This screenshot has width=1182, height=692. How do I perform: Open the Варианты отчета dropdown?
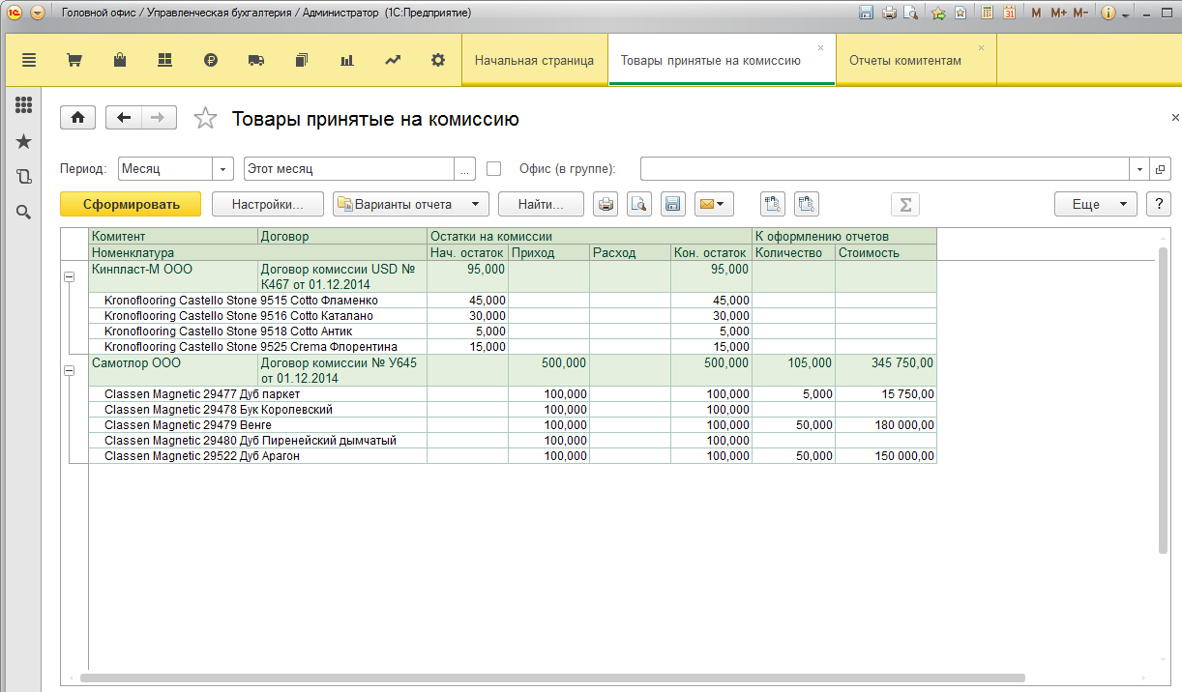pos(410,204)
